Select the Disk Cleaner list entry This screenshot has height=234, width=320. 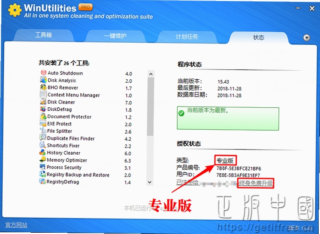[x=86, y=102]
